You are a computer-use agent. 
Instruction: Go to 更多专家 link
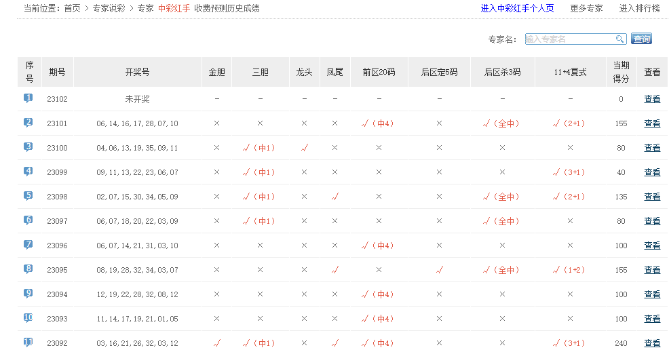click(x=586, y=9)
